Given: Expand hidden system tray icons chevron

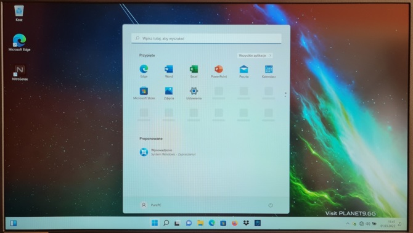Looking at the screenshot, I should click(x=348, y=224).
